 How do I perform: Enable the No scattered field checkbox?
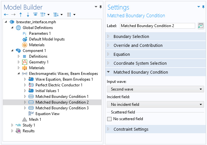[x=109, y=119]
